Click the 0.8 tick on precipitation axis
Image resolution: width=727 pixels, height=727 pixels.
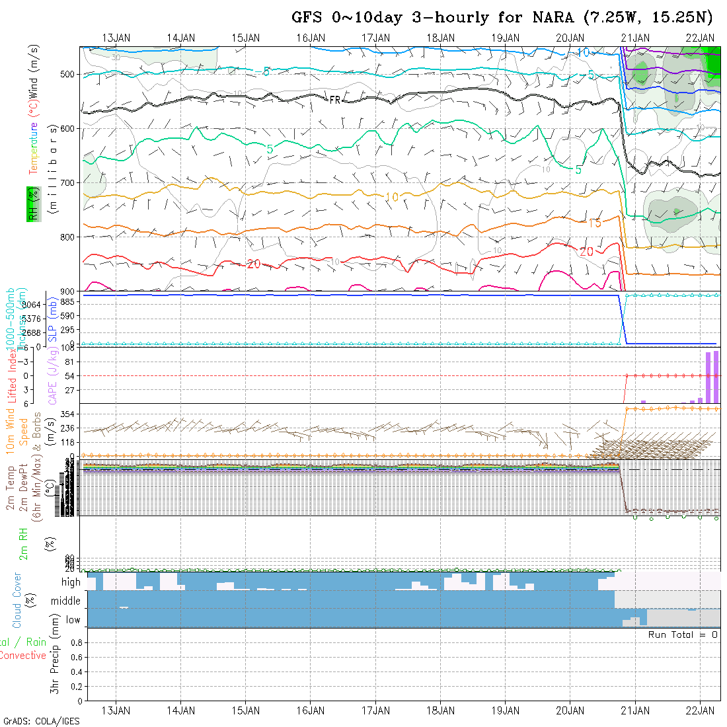coord(75,642)
